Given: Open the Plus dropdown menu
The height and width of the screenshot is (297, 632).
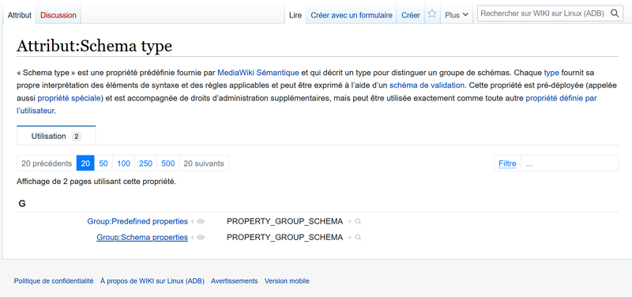Looking at the screenshot, I should point(457,15).
